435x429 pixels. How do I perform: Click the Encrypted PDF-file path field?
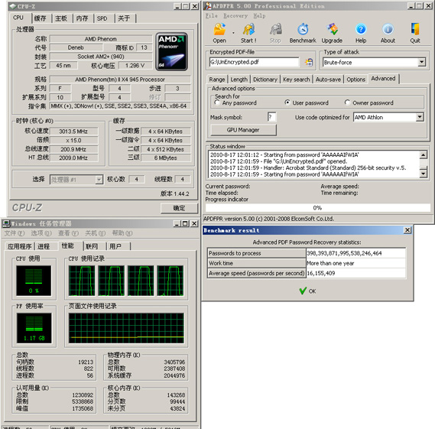tap(254, 62)
